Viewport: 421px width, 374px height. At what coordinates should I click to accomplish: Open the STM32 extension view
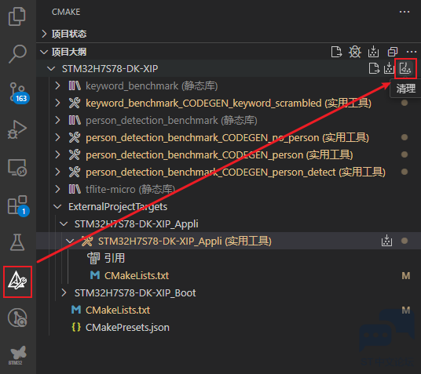click(x=17, y=355)
